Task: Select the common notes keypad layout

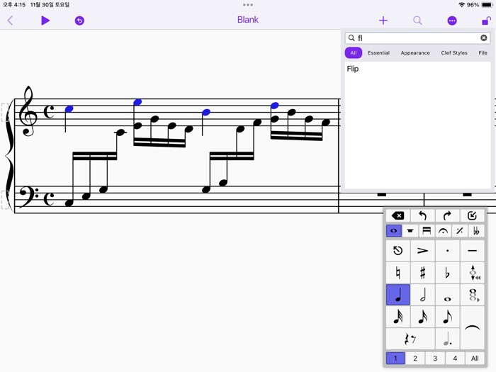Action: [394, 231]
